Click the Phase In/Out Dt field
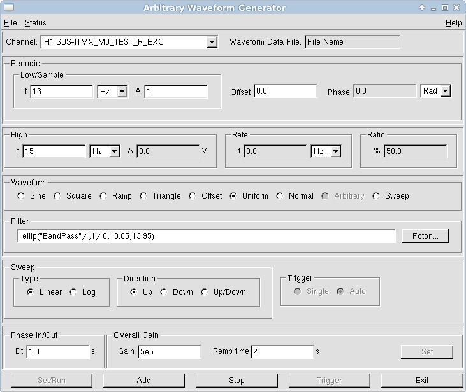466x392 pixels. click(x=58, y=352)
